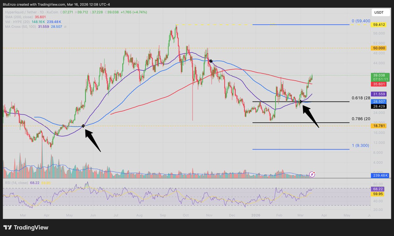
Task: Click the Oct label on time axis
Action: tap(186, 216)
